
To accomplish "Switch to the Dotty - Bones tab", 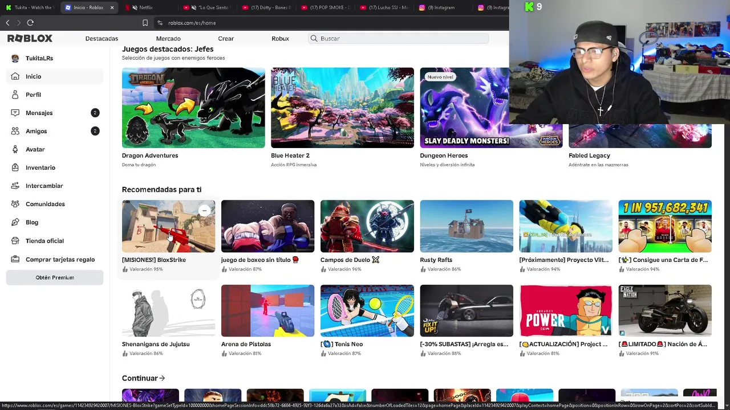I will click(x=266, y=7).
